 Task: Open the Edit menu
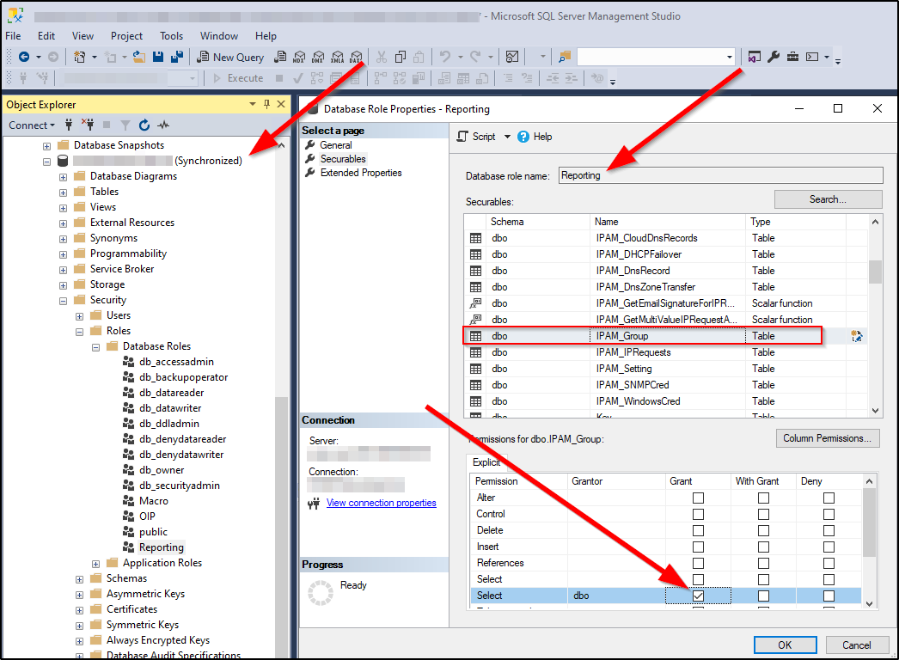coord(46,36)
